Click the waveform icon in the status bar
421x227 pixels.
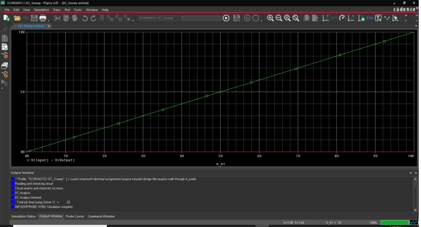point(414,222)
